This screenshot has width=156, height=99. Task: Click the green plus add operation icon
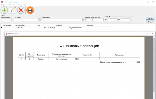click(4, 10)
